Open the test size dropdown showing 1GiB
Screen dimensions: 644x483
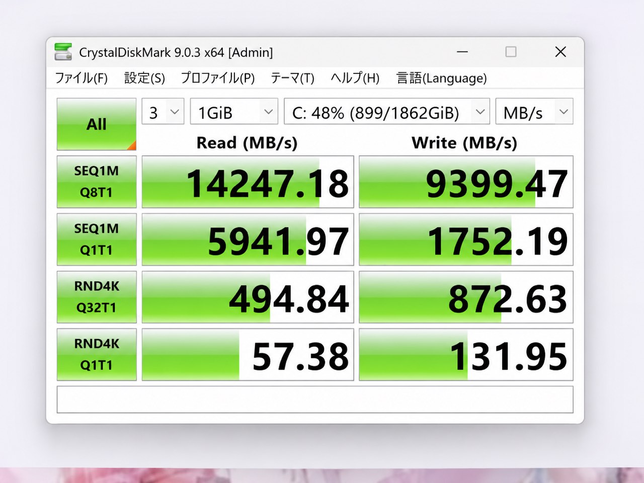pyautogui.click(x=234, y=112)
